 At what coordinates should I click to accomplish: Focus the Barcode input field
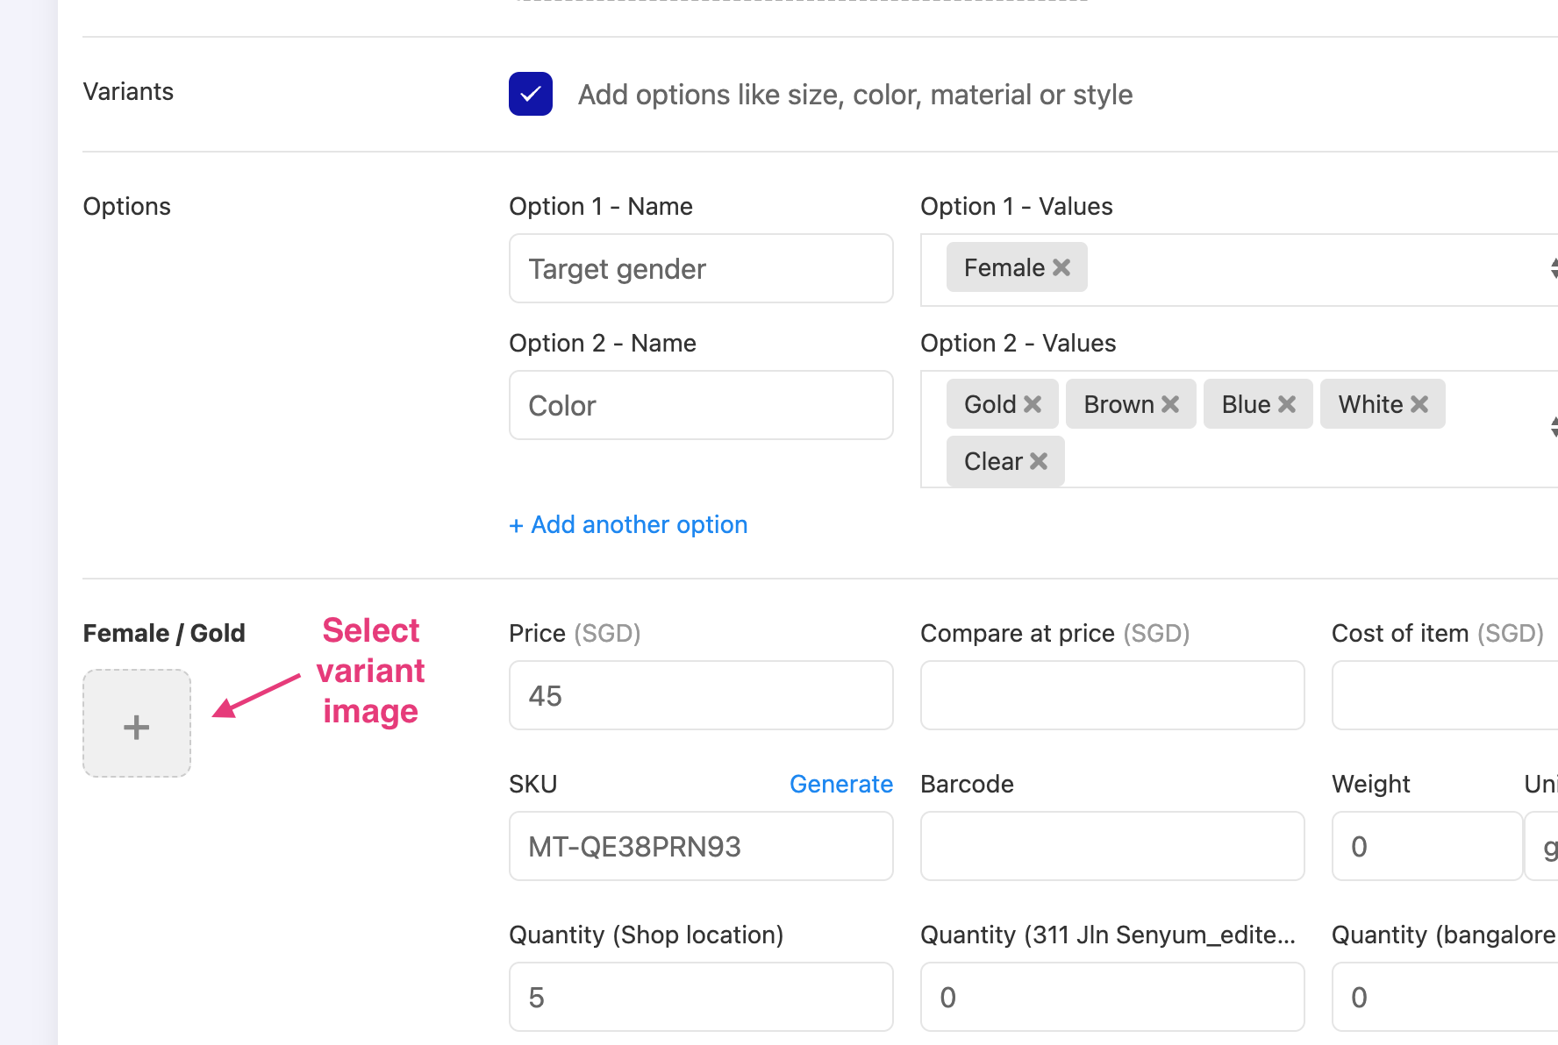[1111, 846]
